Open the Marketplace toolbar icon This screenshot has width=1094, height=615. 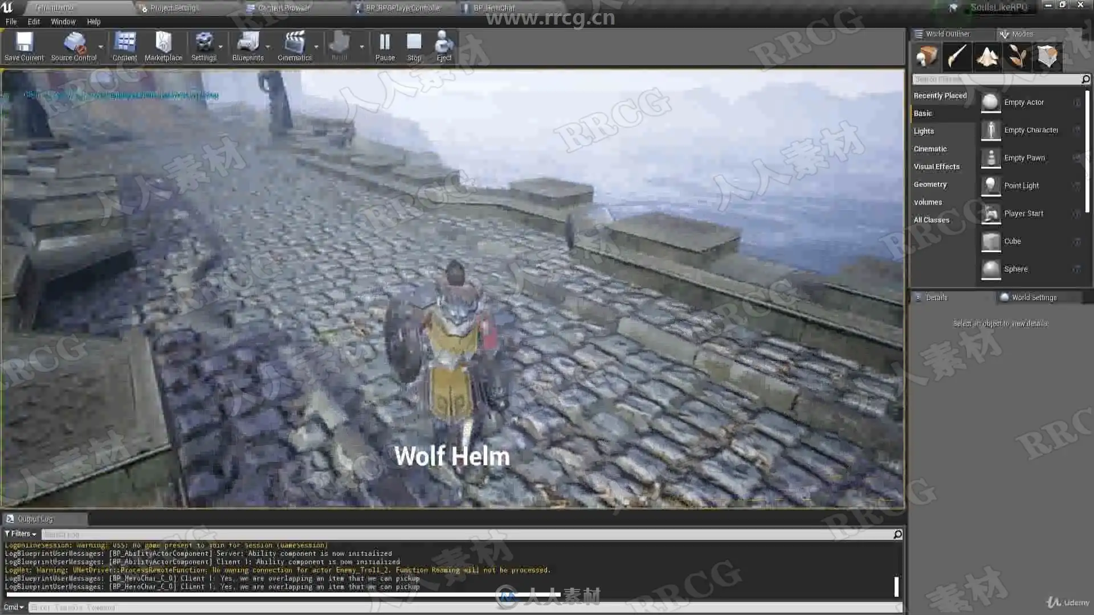pos(164,43)
